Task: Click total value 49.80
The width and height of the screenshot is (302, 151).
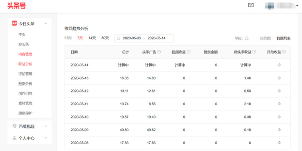Action: pyautogui.click(x=124, y=130)
